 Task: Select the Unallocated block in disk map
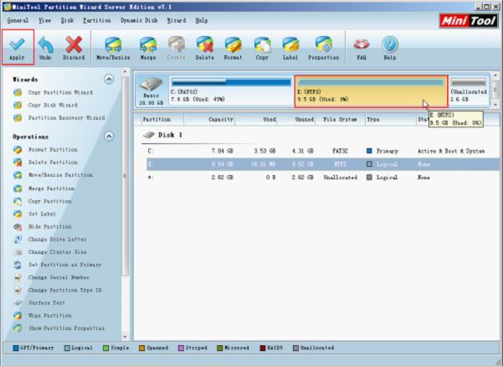click(469, 91)
